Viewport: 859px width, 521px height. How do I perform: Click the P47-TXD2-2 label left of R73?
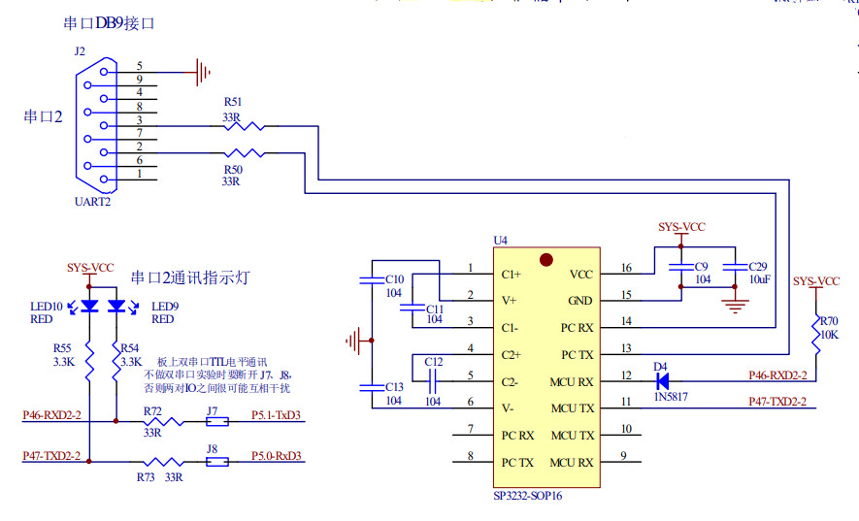click(51, 456)
